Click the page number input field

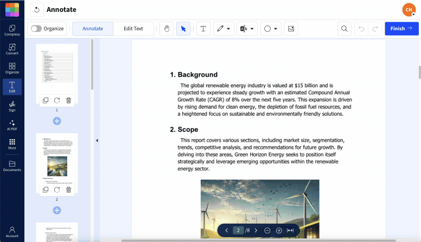click(238, 231)
